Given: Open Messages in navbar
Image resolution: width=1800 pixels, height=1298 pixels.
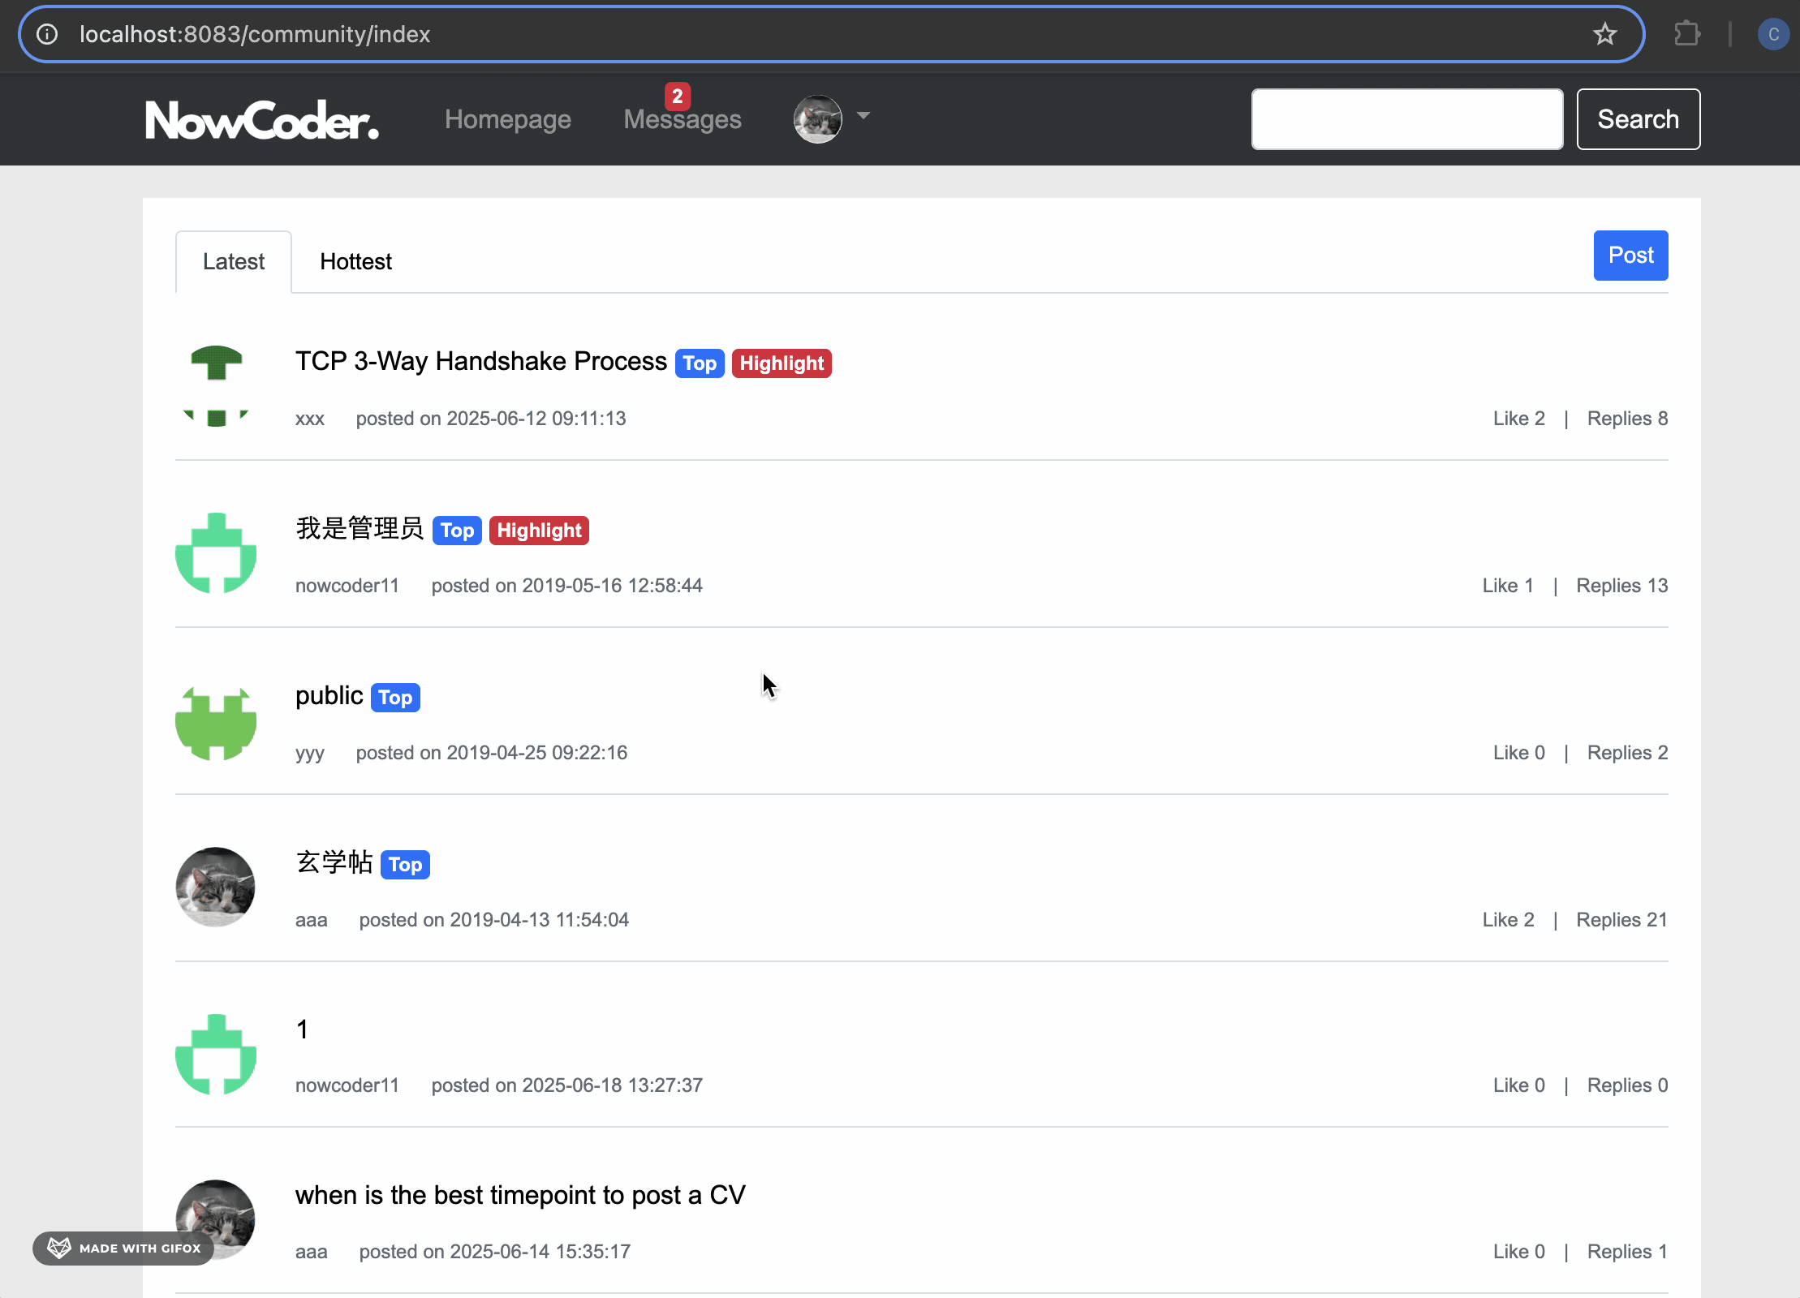Looking at the screenshot, I should (682, 121).
